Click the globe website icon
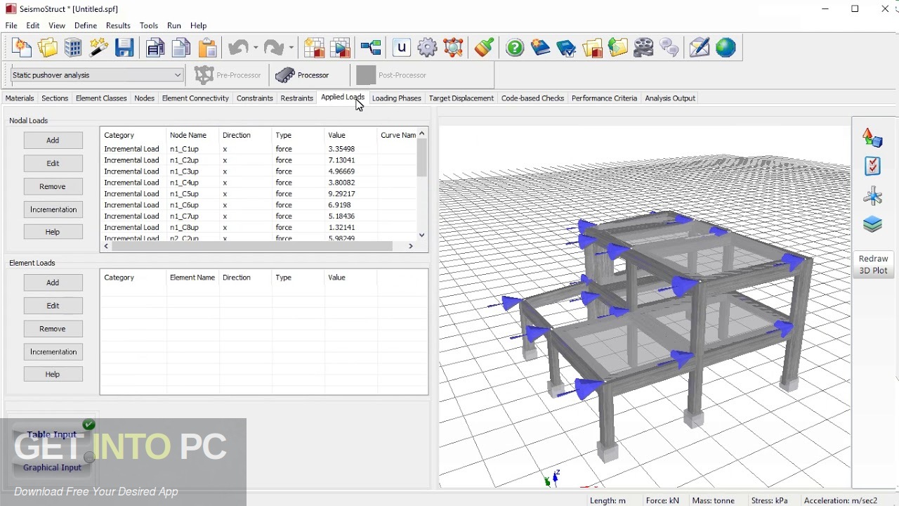Viewport: 899px width, 506px height. (x=726, y=48)
